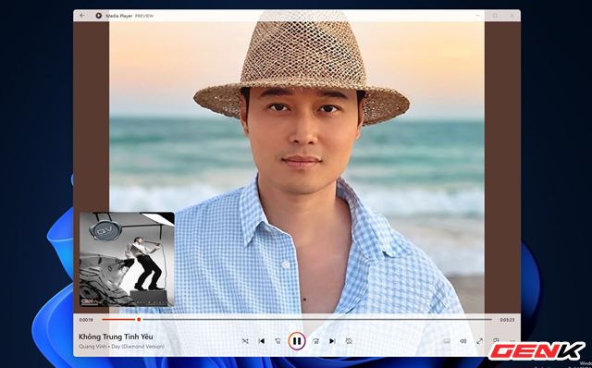592x368 pixels.
Task: Click the PREVIEW label in title bar
Action: click(144, 17)
